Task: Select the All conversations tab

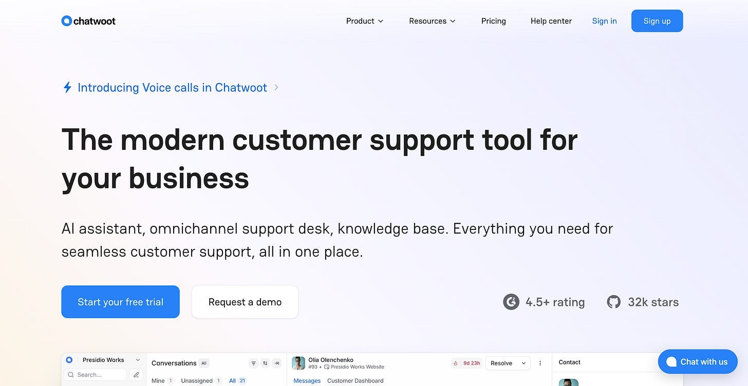Action: pos(238,380)
